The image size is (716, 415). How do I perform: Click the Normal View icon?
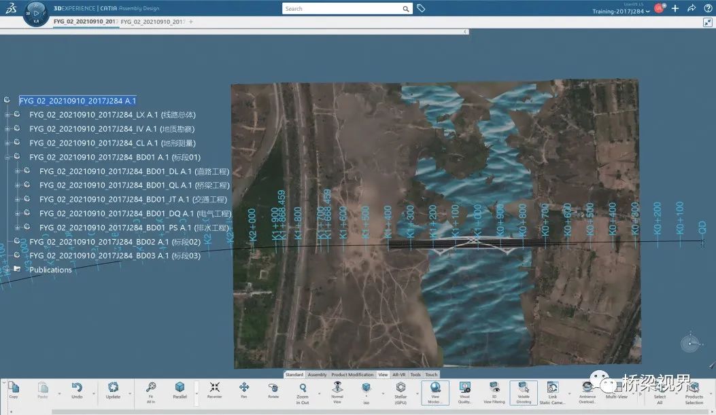pyautogui.click(x=337, y=386)
